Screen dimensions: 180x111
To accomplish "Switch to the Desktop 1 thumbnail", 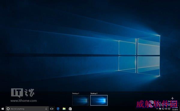I will point(81,100).
